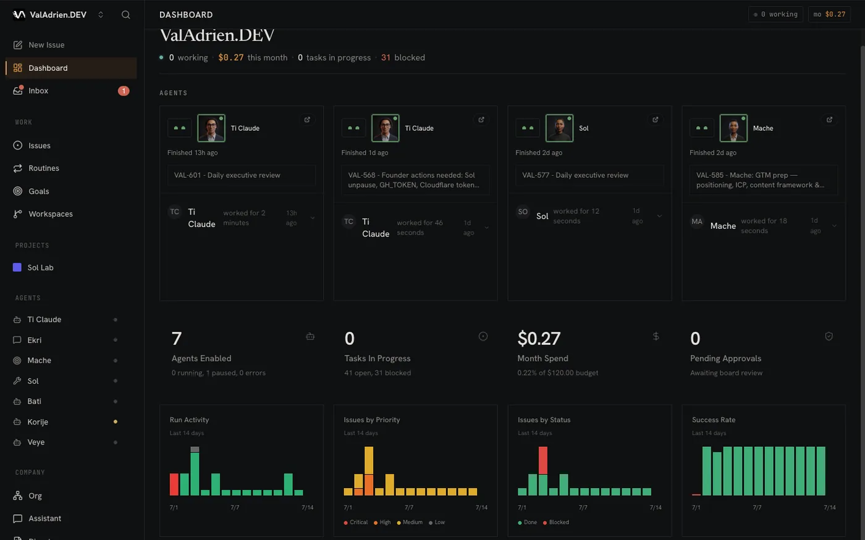Click the 0 working status pill

775,14
